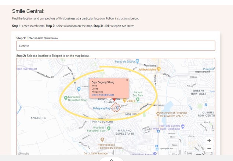This screenshot has height=161, width=233.
Task: Click the Bacoor Eco Park pin icon
Action: (x=138, y=99)
